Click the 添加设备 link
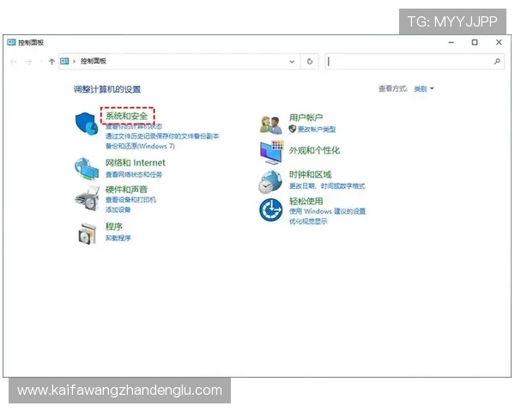Image resolution: width=515 pixels, height=412 pixels. (118, 209)
